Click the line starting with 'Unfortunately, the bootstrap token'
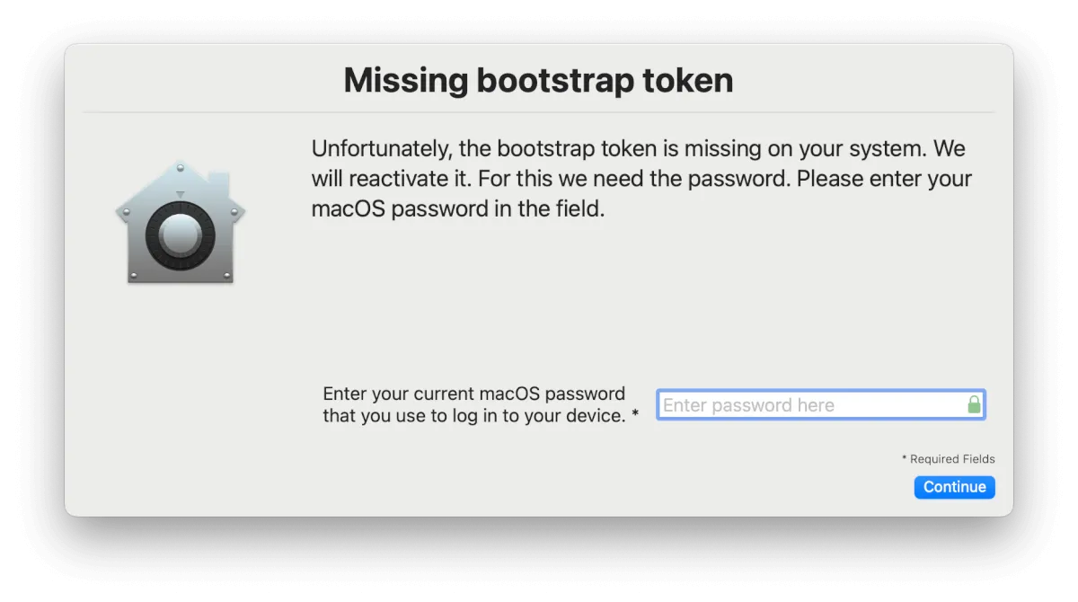 point(638,148)
